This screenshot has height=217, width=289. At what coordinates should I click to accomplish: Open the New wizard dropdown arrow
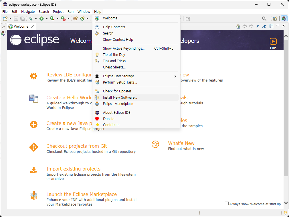tap(10, 19)
